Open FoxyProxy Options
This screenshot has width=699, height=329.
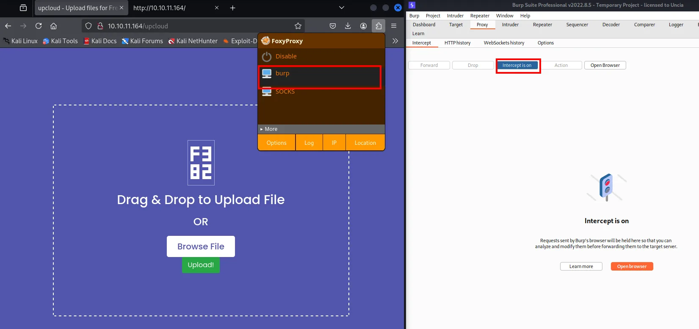click(276, 143)
